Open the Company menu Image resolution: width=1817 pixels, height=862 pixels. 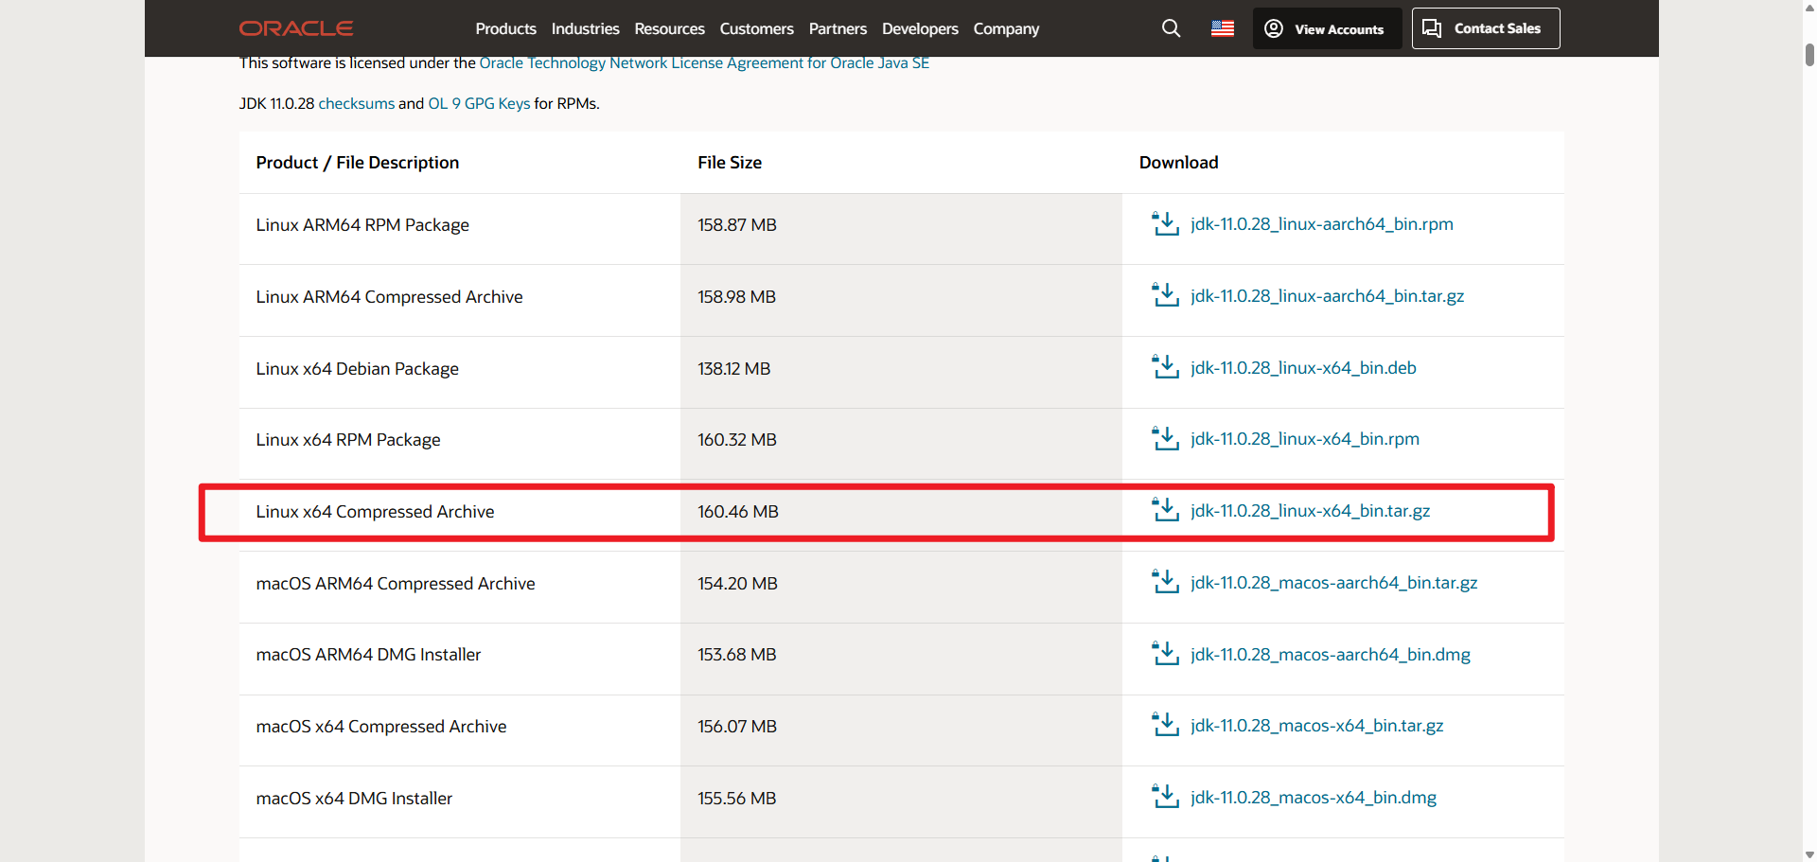tap(1006, 29)
